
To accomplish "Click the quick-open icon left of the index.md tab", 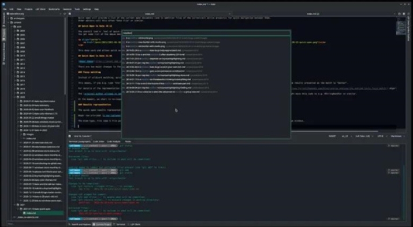I will tap(70, 14).
